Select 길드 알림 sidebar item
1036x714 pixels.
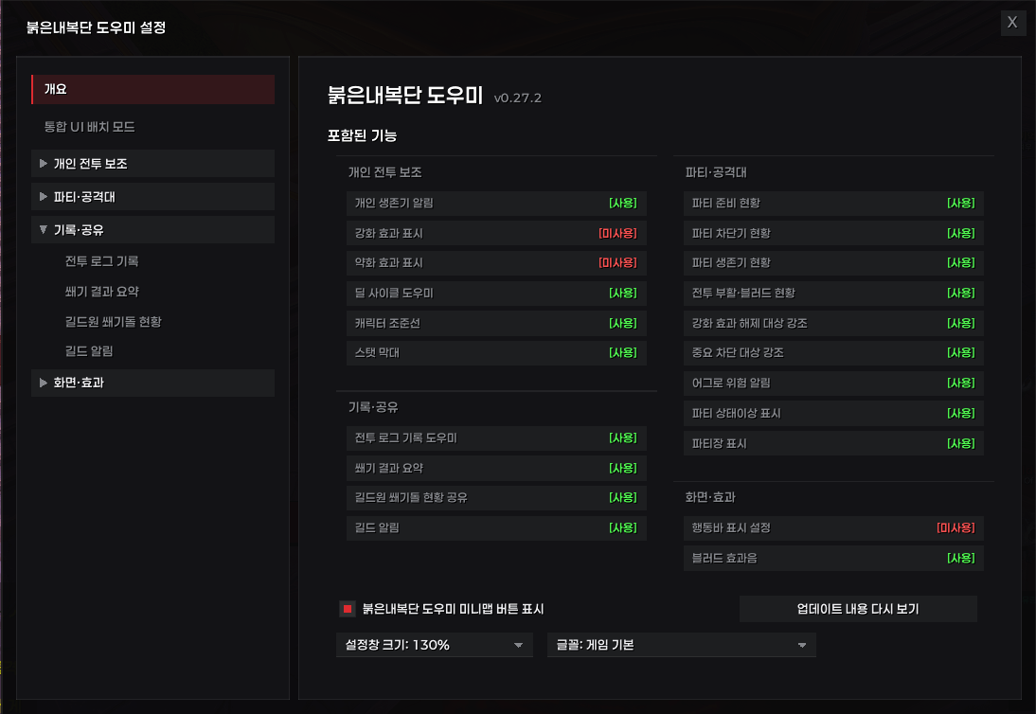[x=88, y=351]
